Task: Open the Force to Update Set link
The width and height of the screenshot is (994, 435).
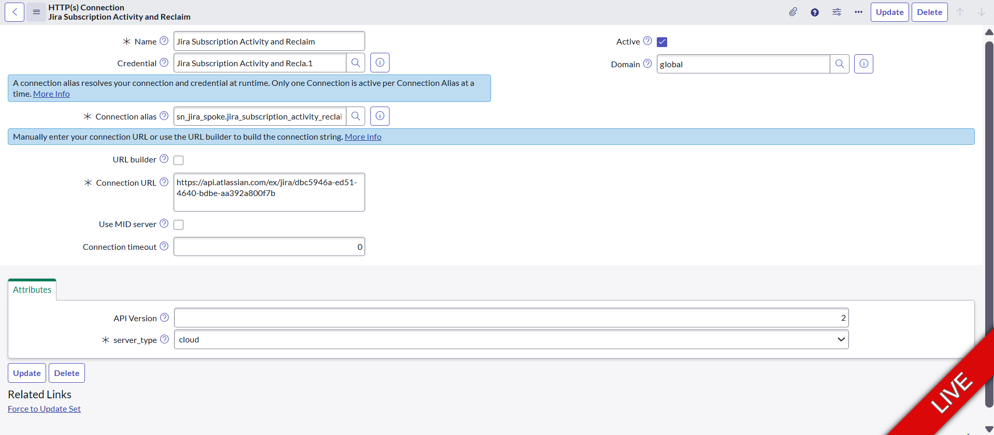Action: pyautogui.click(x=44, y=409)
